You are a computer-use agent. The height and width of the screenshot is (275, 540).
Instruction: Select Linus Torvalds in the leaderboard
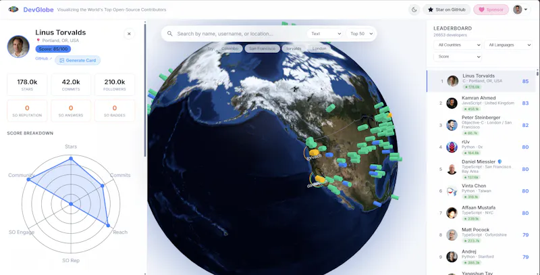click(x=481, y=81)
